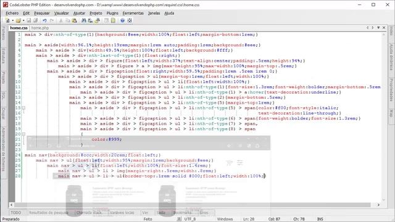Click the editor horizontal scrollbar thumb

pyautogui.click(x=193, y=205)
